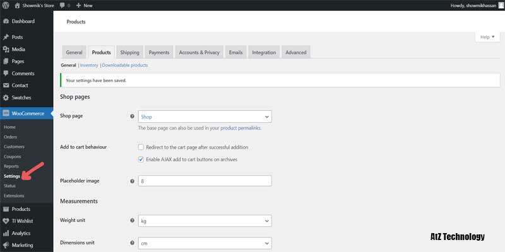The height and width of the screenshot is (252, 505).
Task: Click the WordPress logo icon
Action: click(x=7, y=5)
